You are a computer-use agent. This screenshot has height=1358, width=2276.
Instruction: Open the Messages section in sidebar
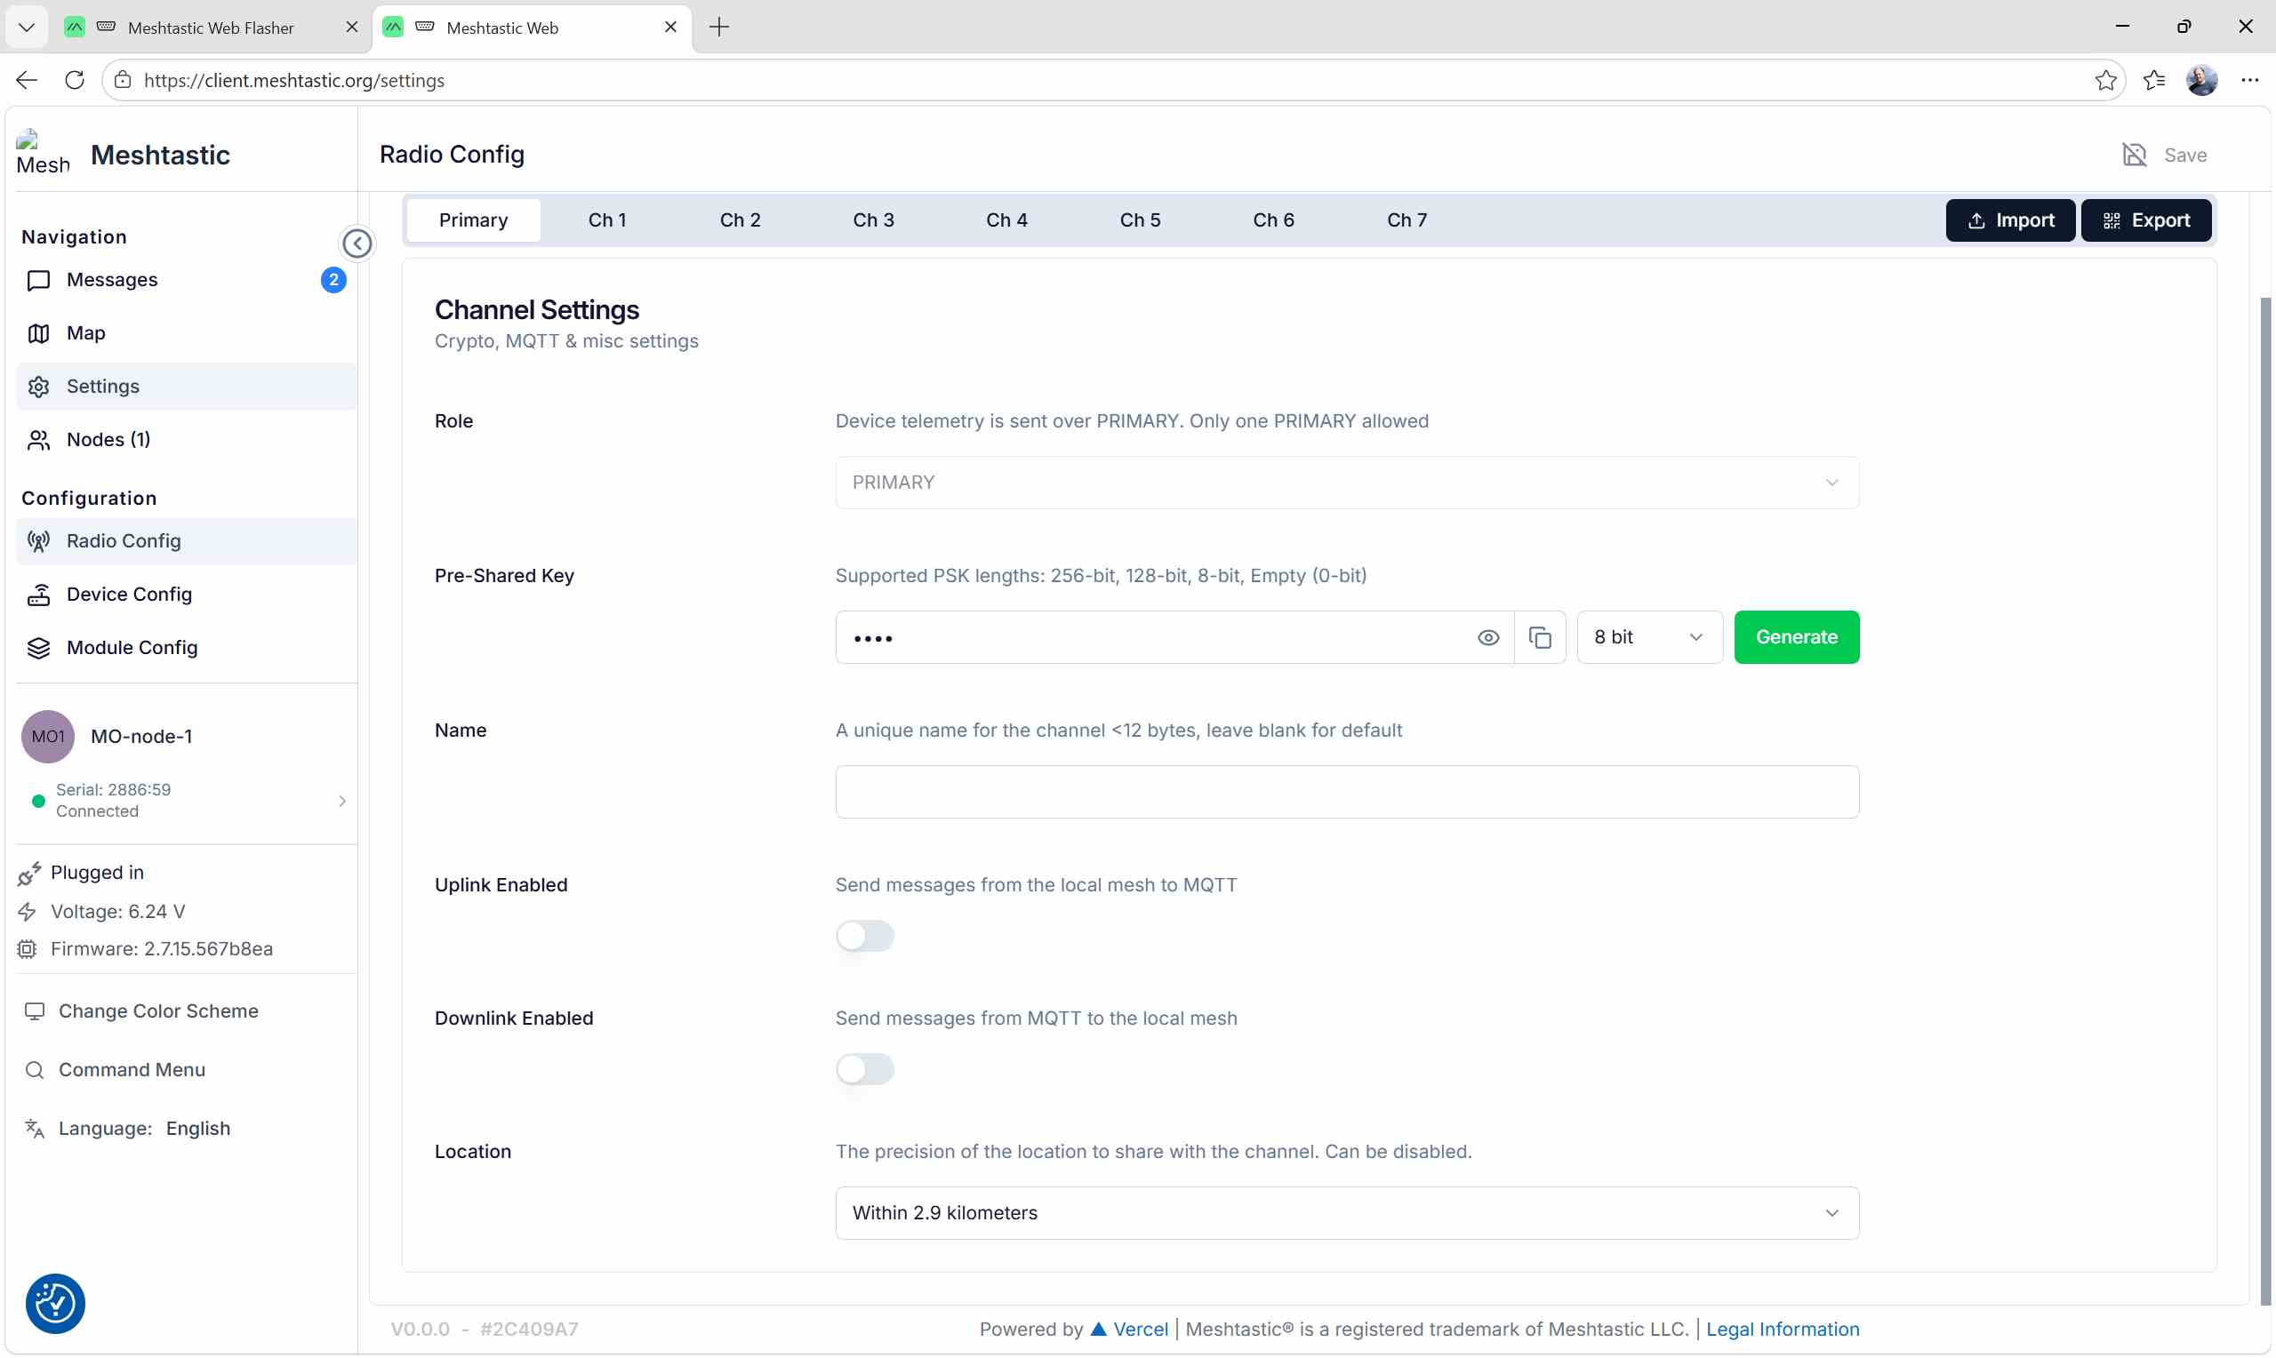coord(112,280)
